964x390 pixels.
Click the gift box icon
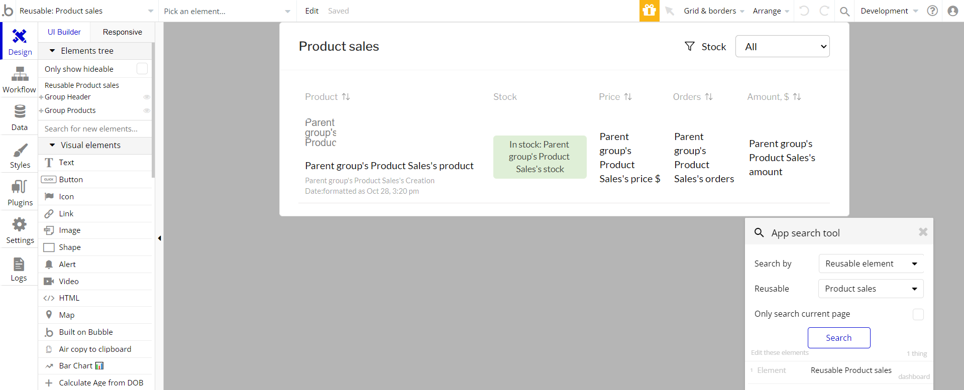[649, 11]
